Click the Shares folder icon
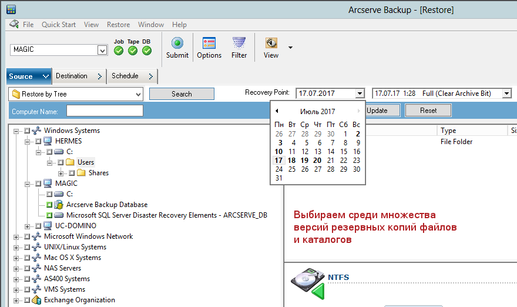This screenshot has width=517, height=307. (x=81, y=173)
